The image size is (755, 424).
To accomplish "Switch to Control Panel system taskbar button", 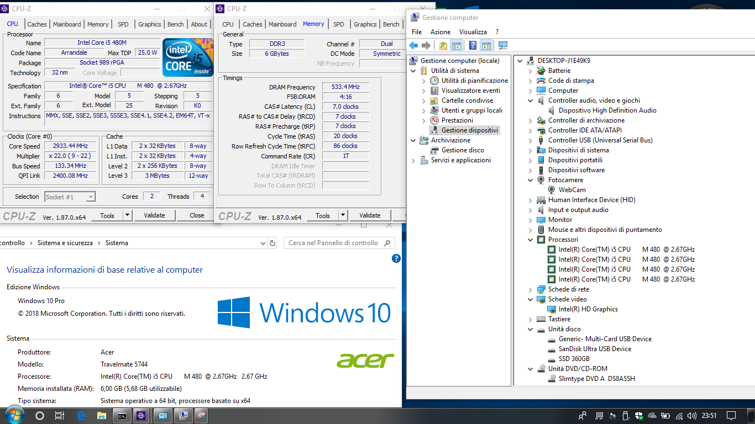I will click(x=163, y=416).
